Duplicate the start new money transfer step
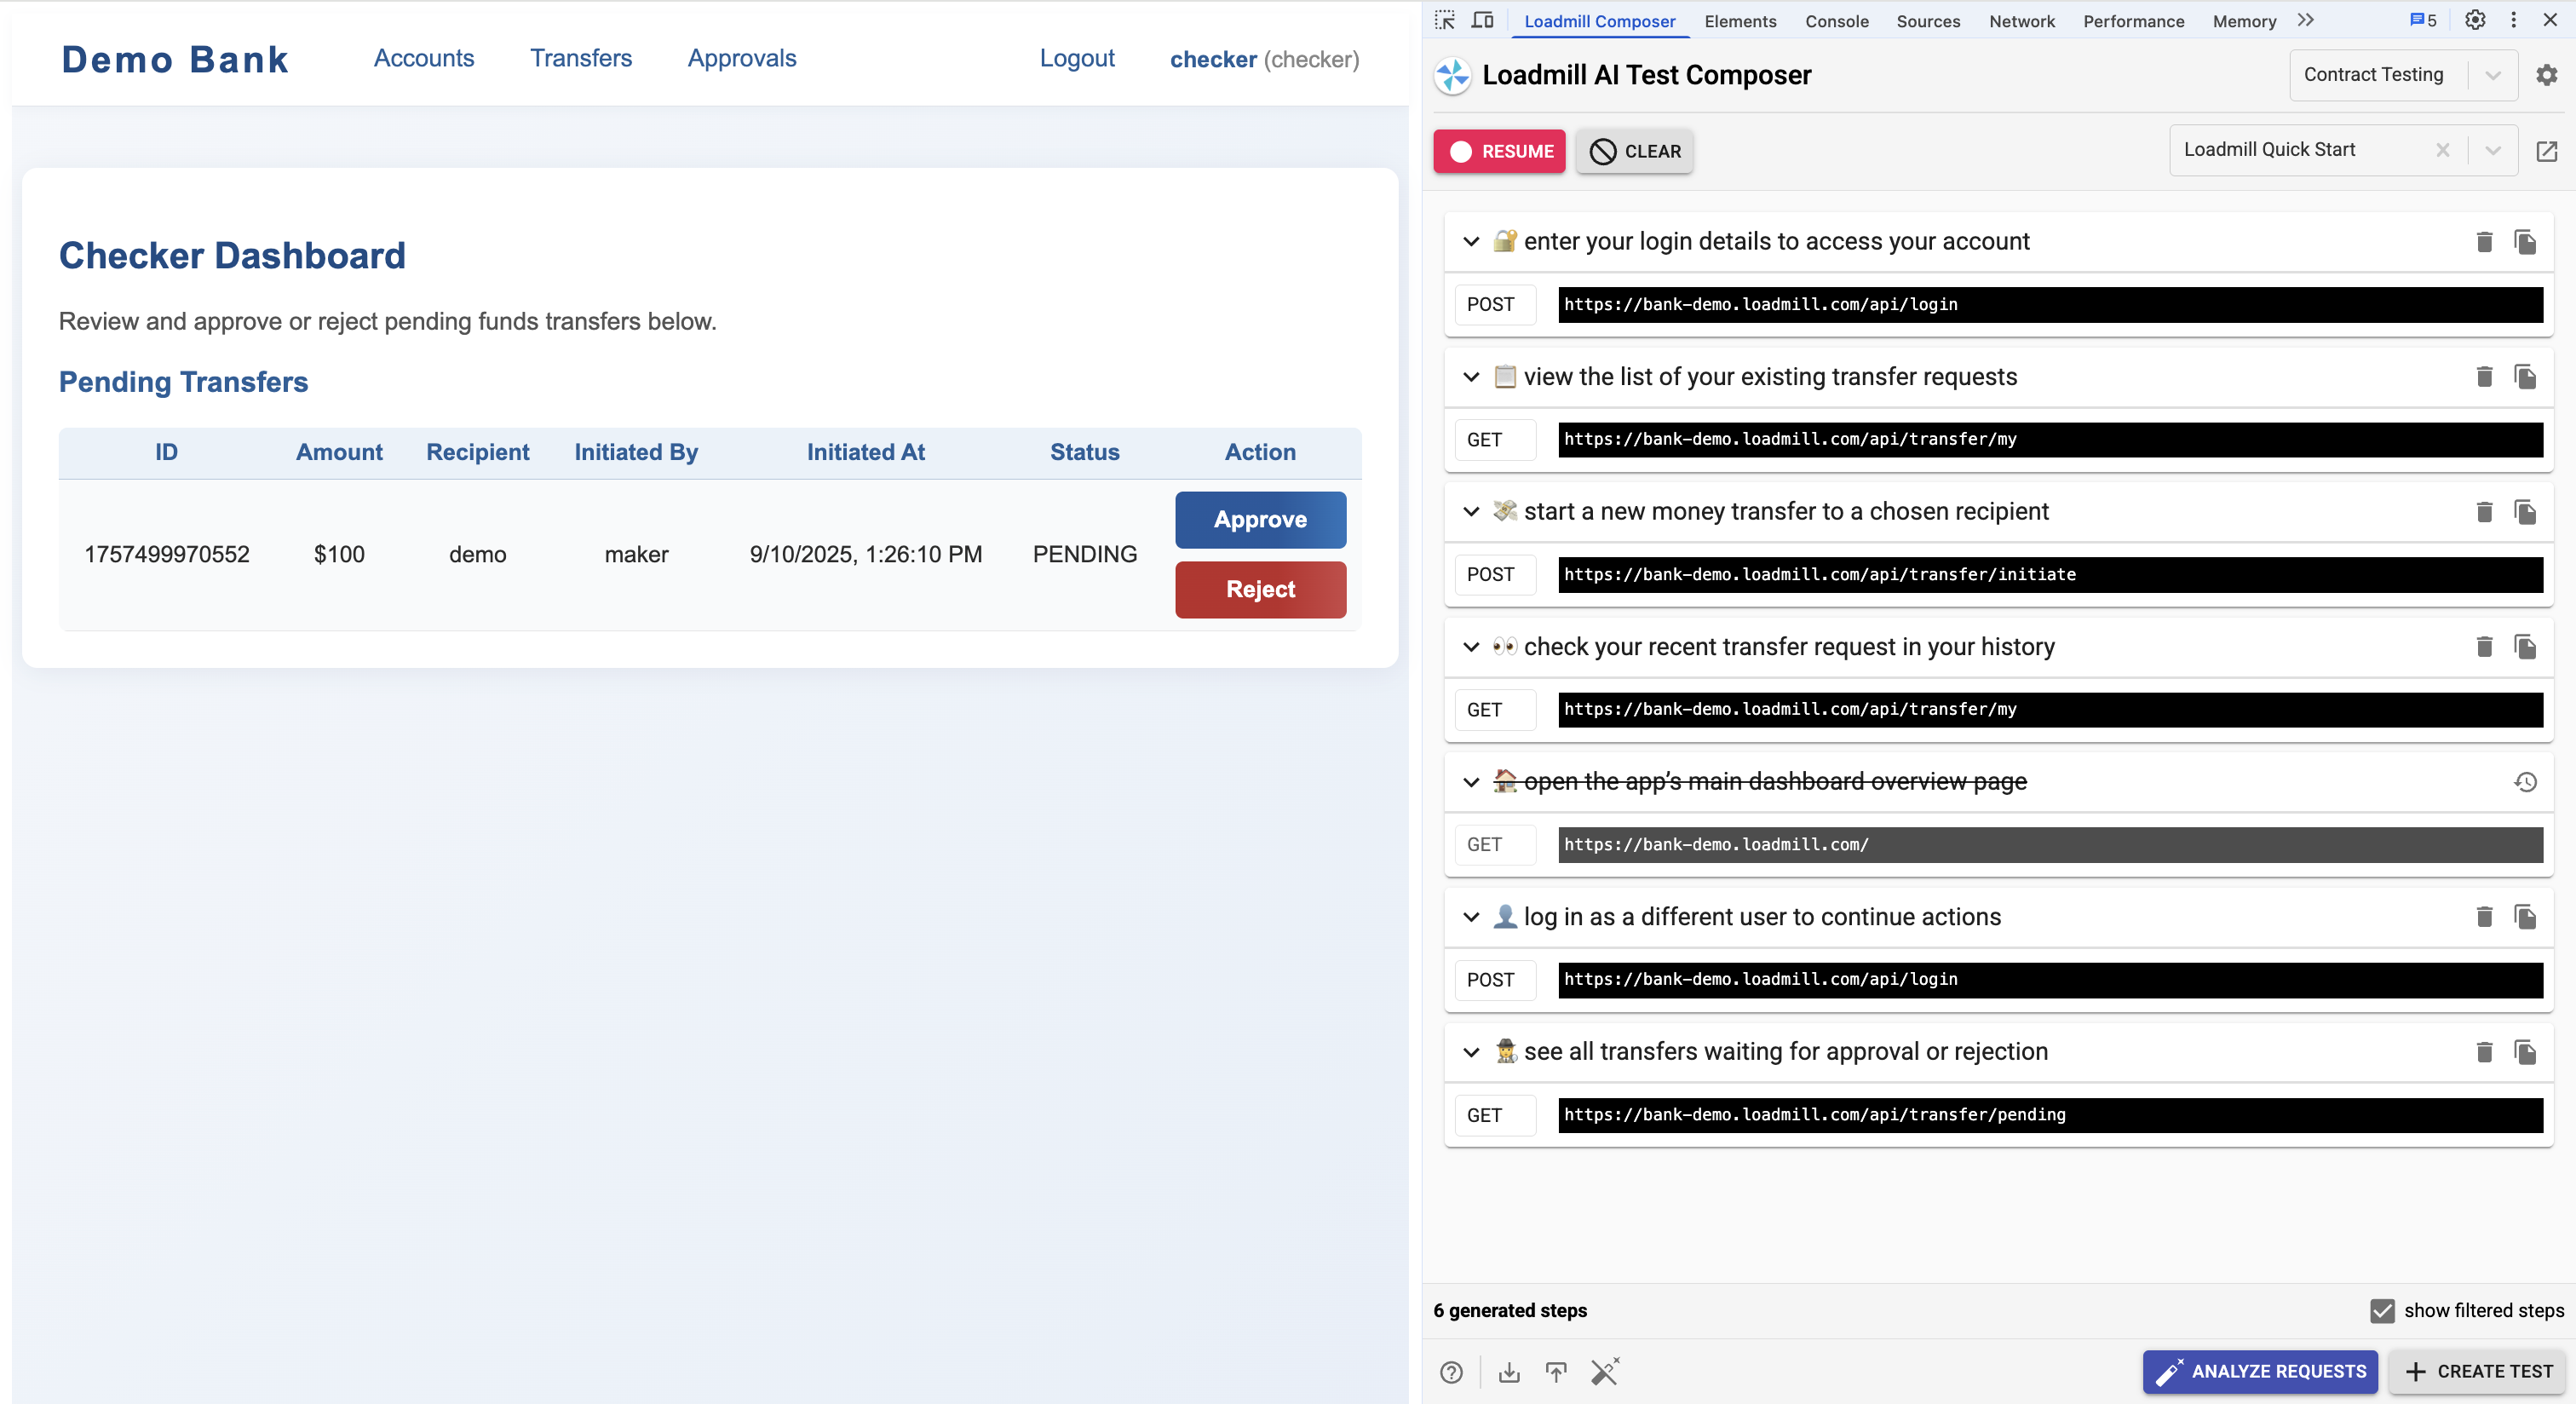2576x1404 pixels. 2525,512
